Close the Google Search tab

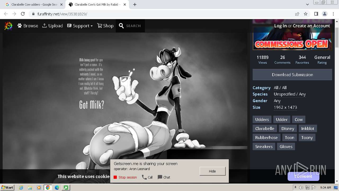(61, 5)
